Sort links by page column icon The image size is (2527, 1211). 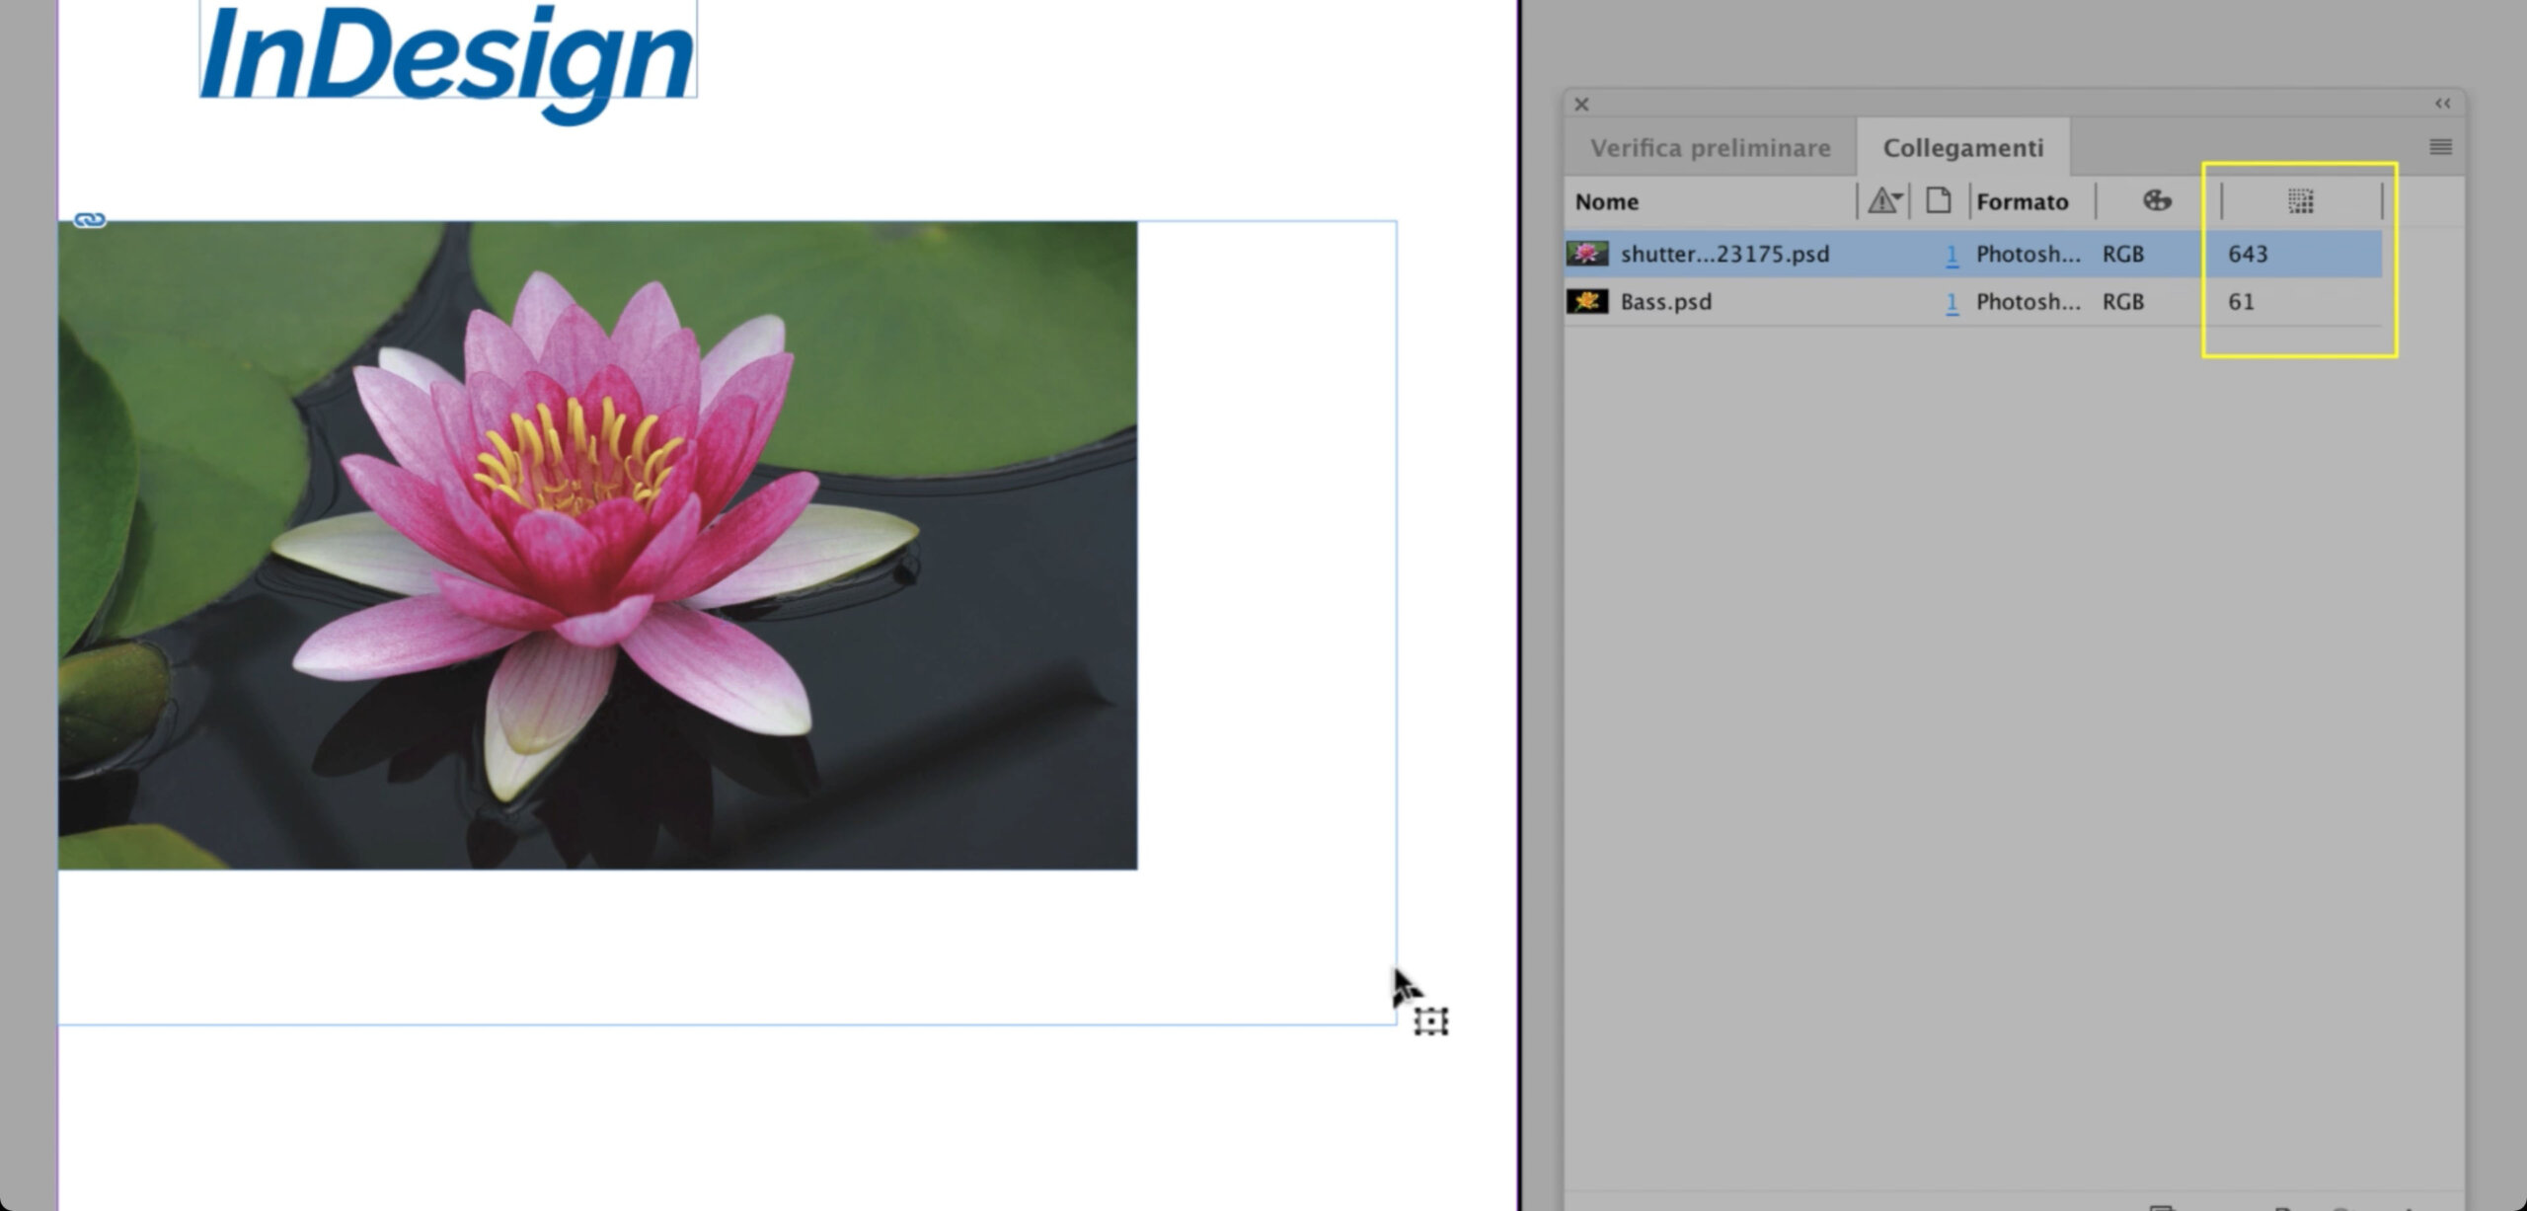tap(1938, 200)
